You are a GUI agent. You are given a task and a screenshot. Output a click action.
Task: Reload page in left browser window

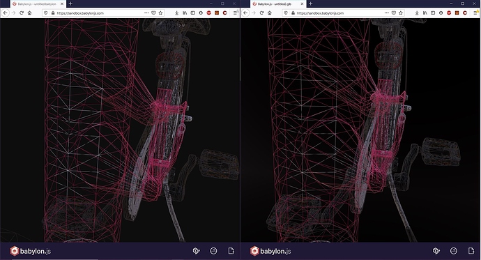[x=22, y=13]
